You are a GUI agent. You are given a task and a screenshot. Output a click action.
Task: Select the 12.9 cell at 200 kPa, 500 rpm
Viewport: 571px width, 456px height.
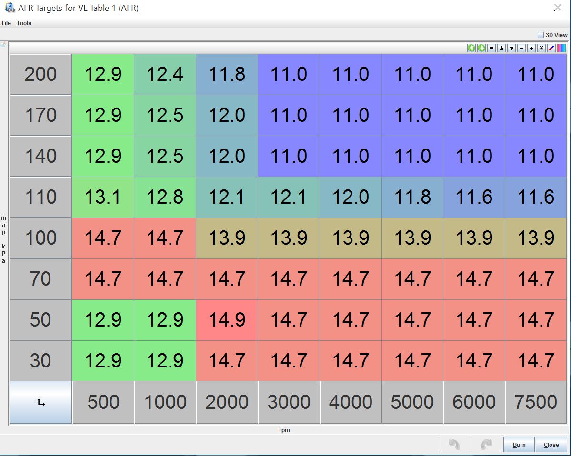pyautogui.click(x=103, y=75)
